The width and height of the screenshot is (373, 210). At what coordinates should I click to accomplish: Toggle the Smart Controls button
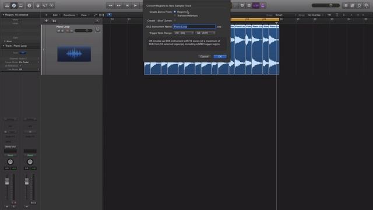(x=37, y=5)
